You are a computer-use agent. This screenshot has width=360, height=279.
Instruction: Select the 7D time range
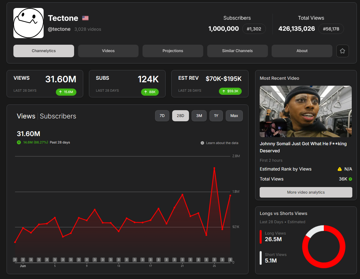tap(162, 116)
